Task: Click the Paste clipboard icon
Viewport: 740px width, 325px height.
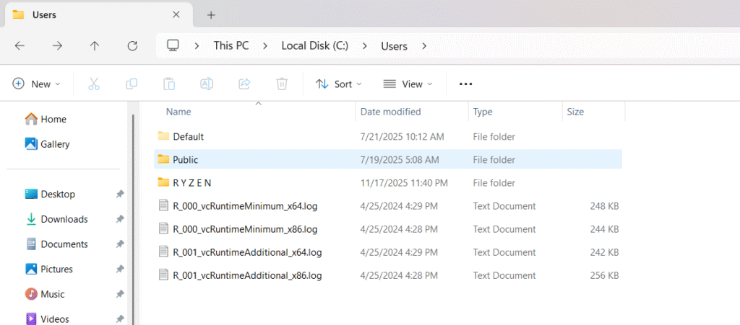Action: (x=169, y=84)
